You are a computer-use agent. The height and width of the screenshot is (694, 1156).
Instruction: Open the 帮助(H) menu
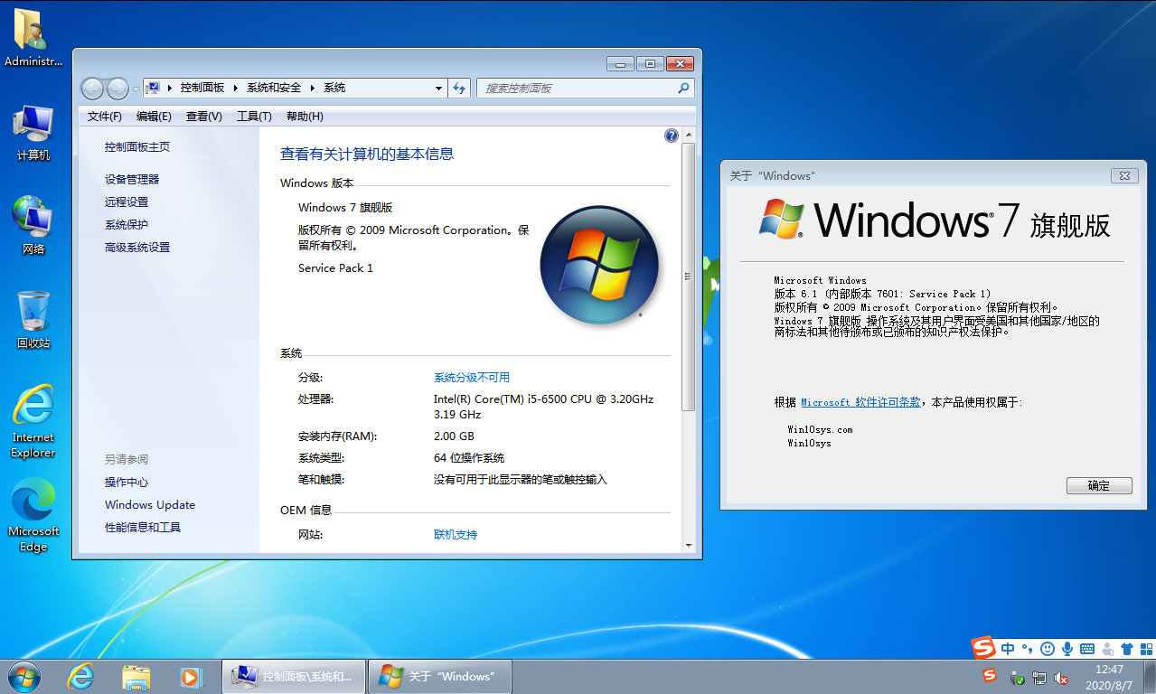click(305, 117)
